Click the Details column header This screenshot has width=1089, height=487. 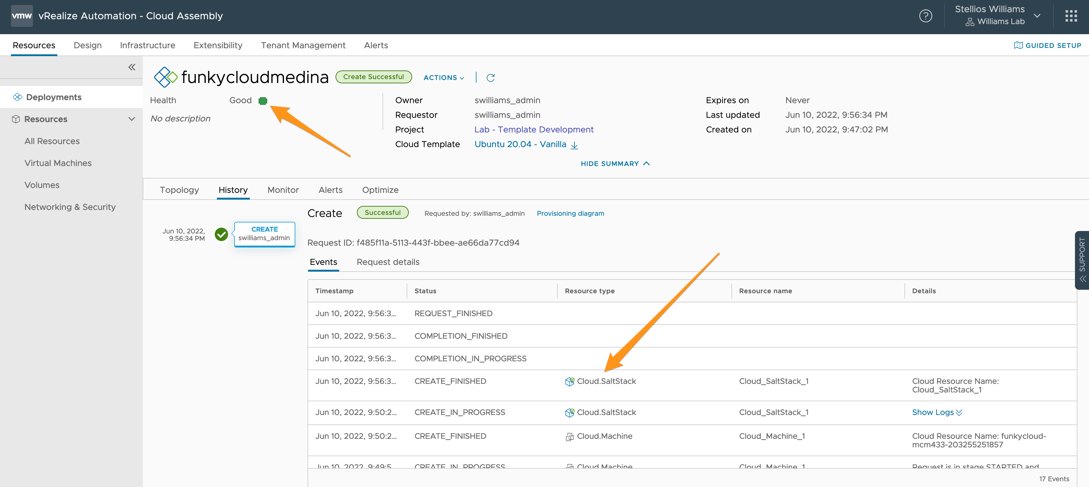pos(924,291)
